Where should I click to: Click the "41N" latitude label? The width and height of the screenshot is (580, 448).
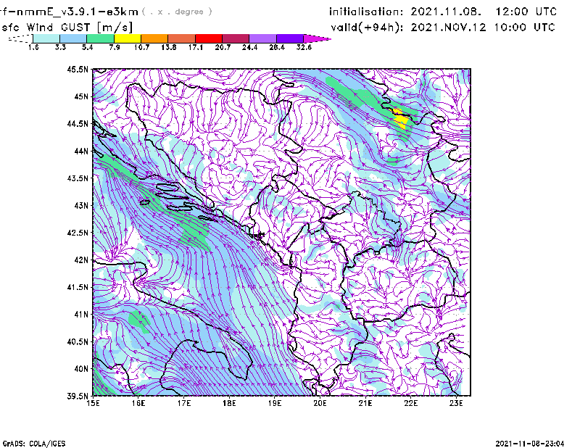81,314
